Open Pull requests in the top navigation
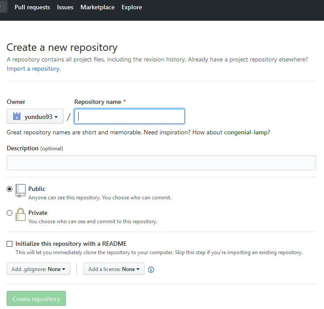The height and width of the screenshot is (309, 324). pyautogui.click(x=32, y=8)
